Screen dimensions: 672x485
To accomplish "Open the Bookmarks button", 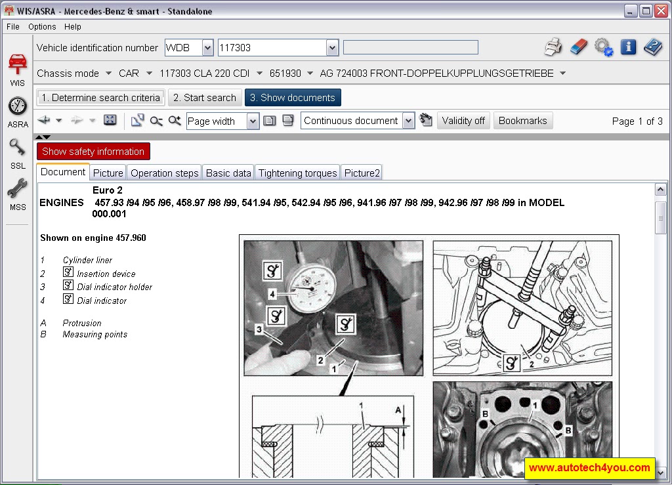I will [523, 121].
